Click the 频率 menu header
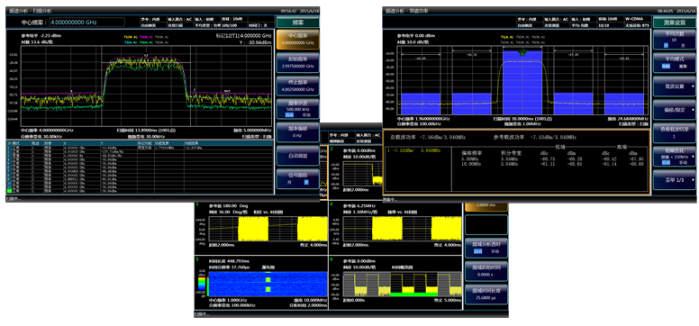 pyautogui.click(x=298, y=23)
